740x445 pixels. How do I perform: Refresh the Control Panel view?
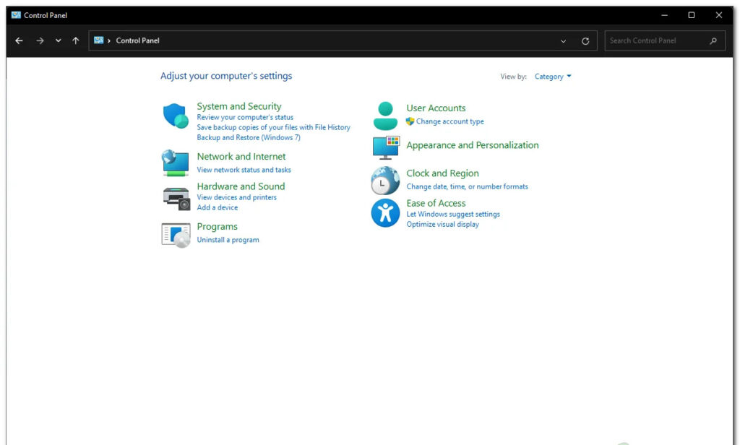[585, 41]
